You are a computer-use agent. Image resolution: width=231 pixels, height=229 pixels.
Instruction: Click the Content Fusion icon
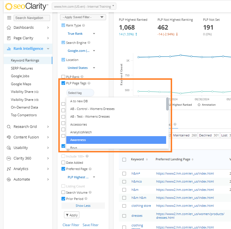pyautogui.click(x=9, y=137)
